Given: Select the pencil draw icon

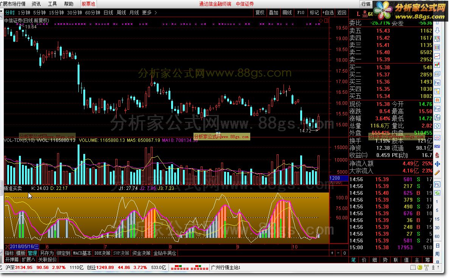Looking at the screenshot, I should click(437, 173).
